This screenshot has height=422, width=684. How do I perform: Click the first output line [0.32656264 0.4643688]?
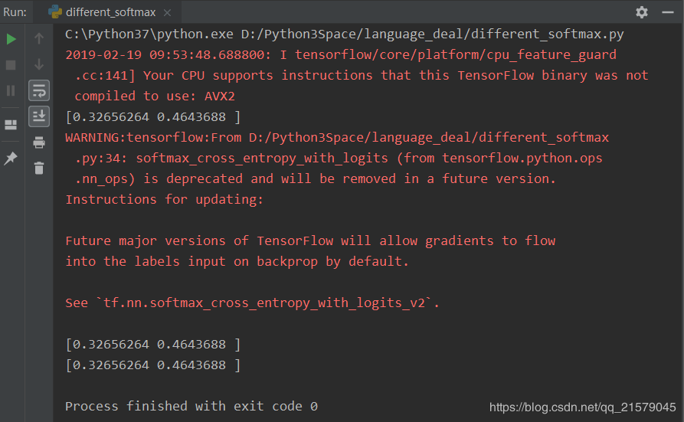(152, 117)
